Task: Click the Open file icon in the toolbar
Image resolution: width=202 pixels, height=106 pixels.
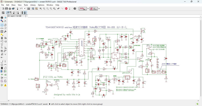Action: [3, 9]
